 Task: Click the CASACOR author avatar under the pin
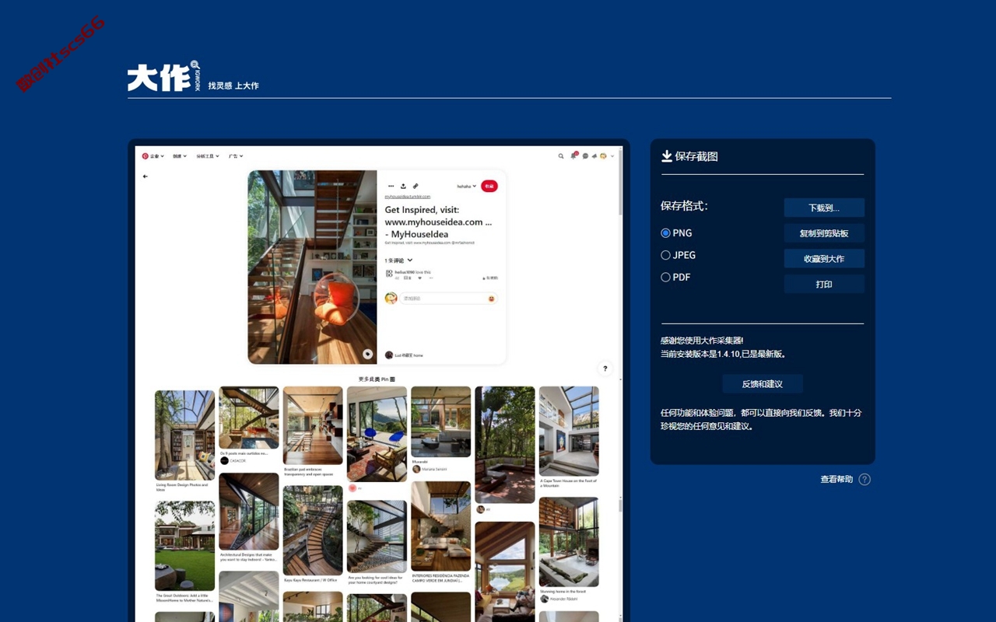[x=224, y=460]
